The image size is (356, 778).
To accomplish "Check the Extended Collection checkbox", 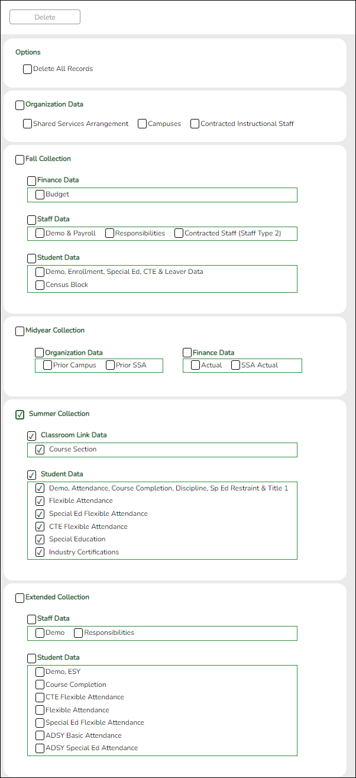I will click(20, 598).
